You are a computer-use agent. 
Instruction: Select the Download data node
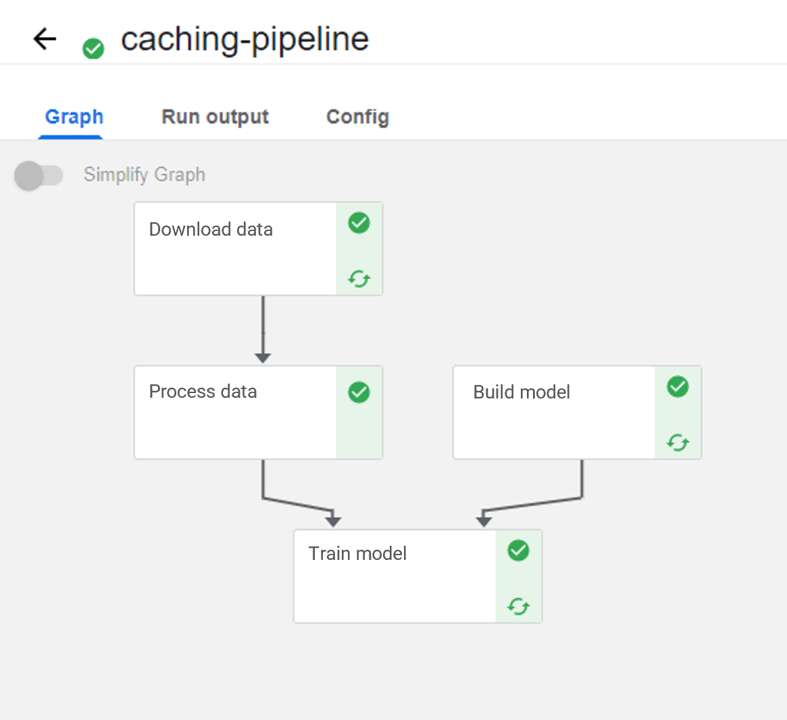coord(259,249)
